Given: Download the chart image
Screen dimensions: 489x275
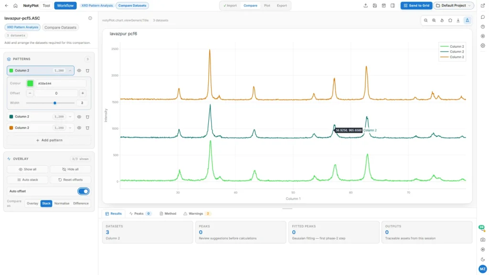Looking at the screenshot, I should (x=458, y=20).
